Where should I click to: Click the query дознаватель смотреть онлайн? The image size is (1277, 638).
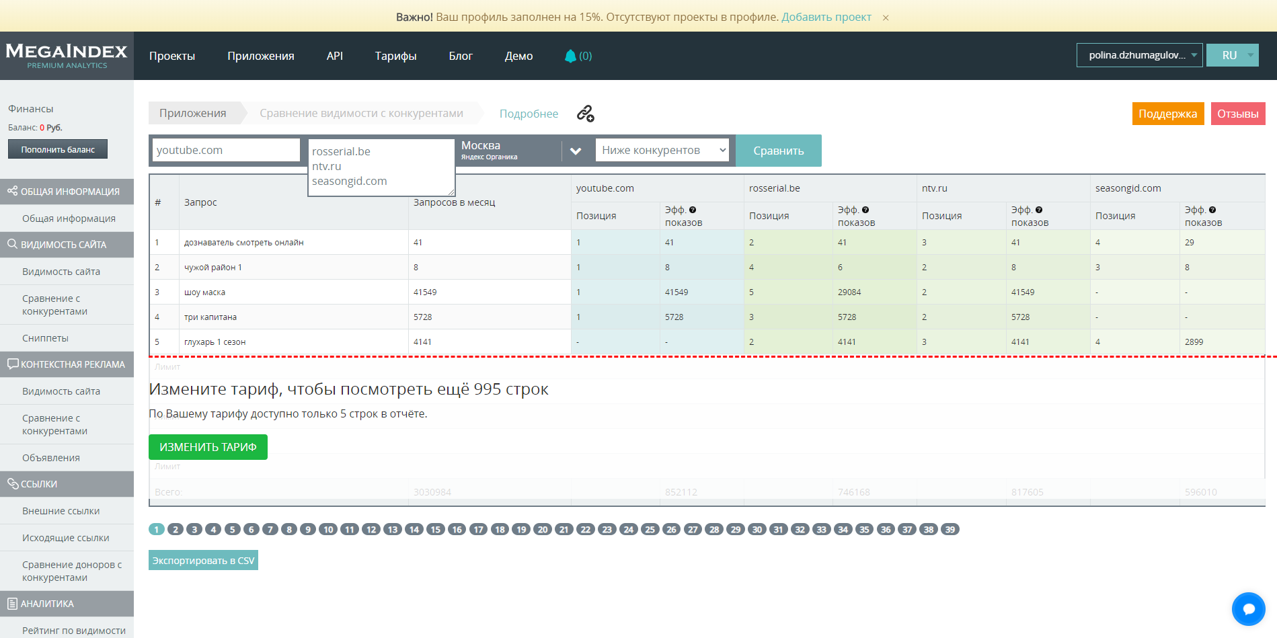pyautogui.click(x=244, y=243)
